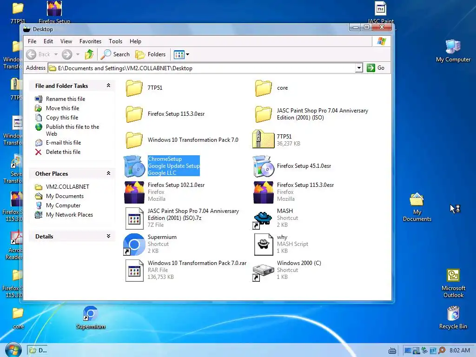This screenshot has width=476, height=357.
Task: Select Supermium shortcut on the desktop
Action: click(x=91, y=317)
